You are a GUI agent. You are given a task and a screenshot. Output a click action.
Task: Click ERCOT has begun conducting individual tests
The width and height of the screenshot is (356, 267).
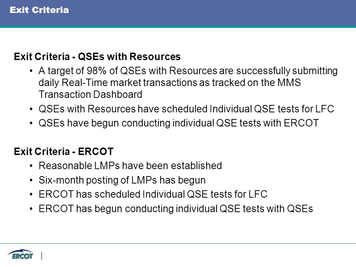pos(176,209)
